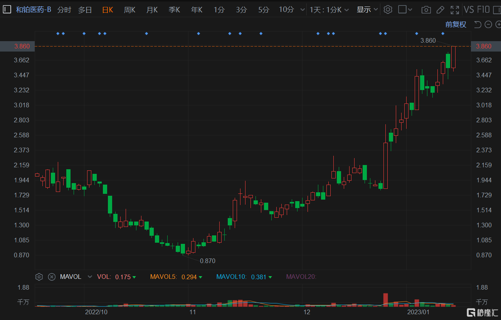Expand more minute intervals dropdown after 10分
This screenshot has height=320, width=501.
(303, 10)
